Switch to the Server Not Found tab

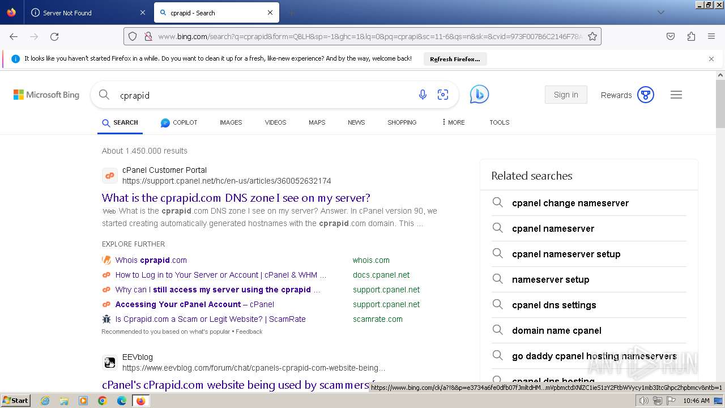click(89, 12)
